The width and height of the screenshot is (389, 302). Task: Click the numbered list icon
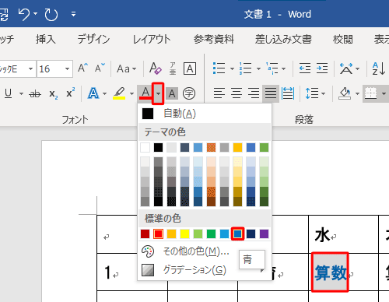click(x=246, y=68)
